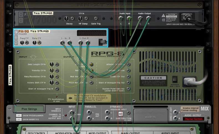Click the Pizz Strings name on Mix channel
This screenshot has height=134, width=219.
click(29, 109)
